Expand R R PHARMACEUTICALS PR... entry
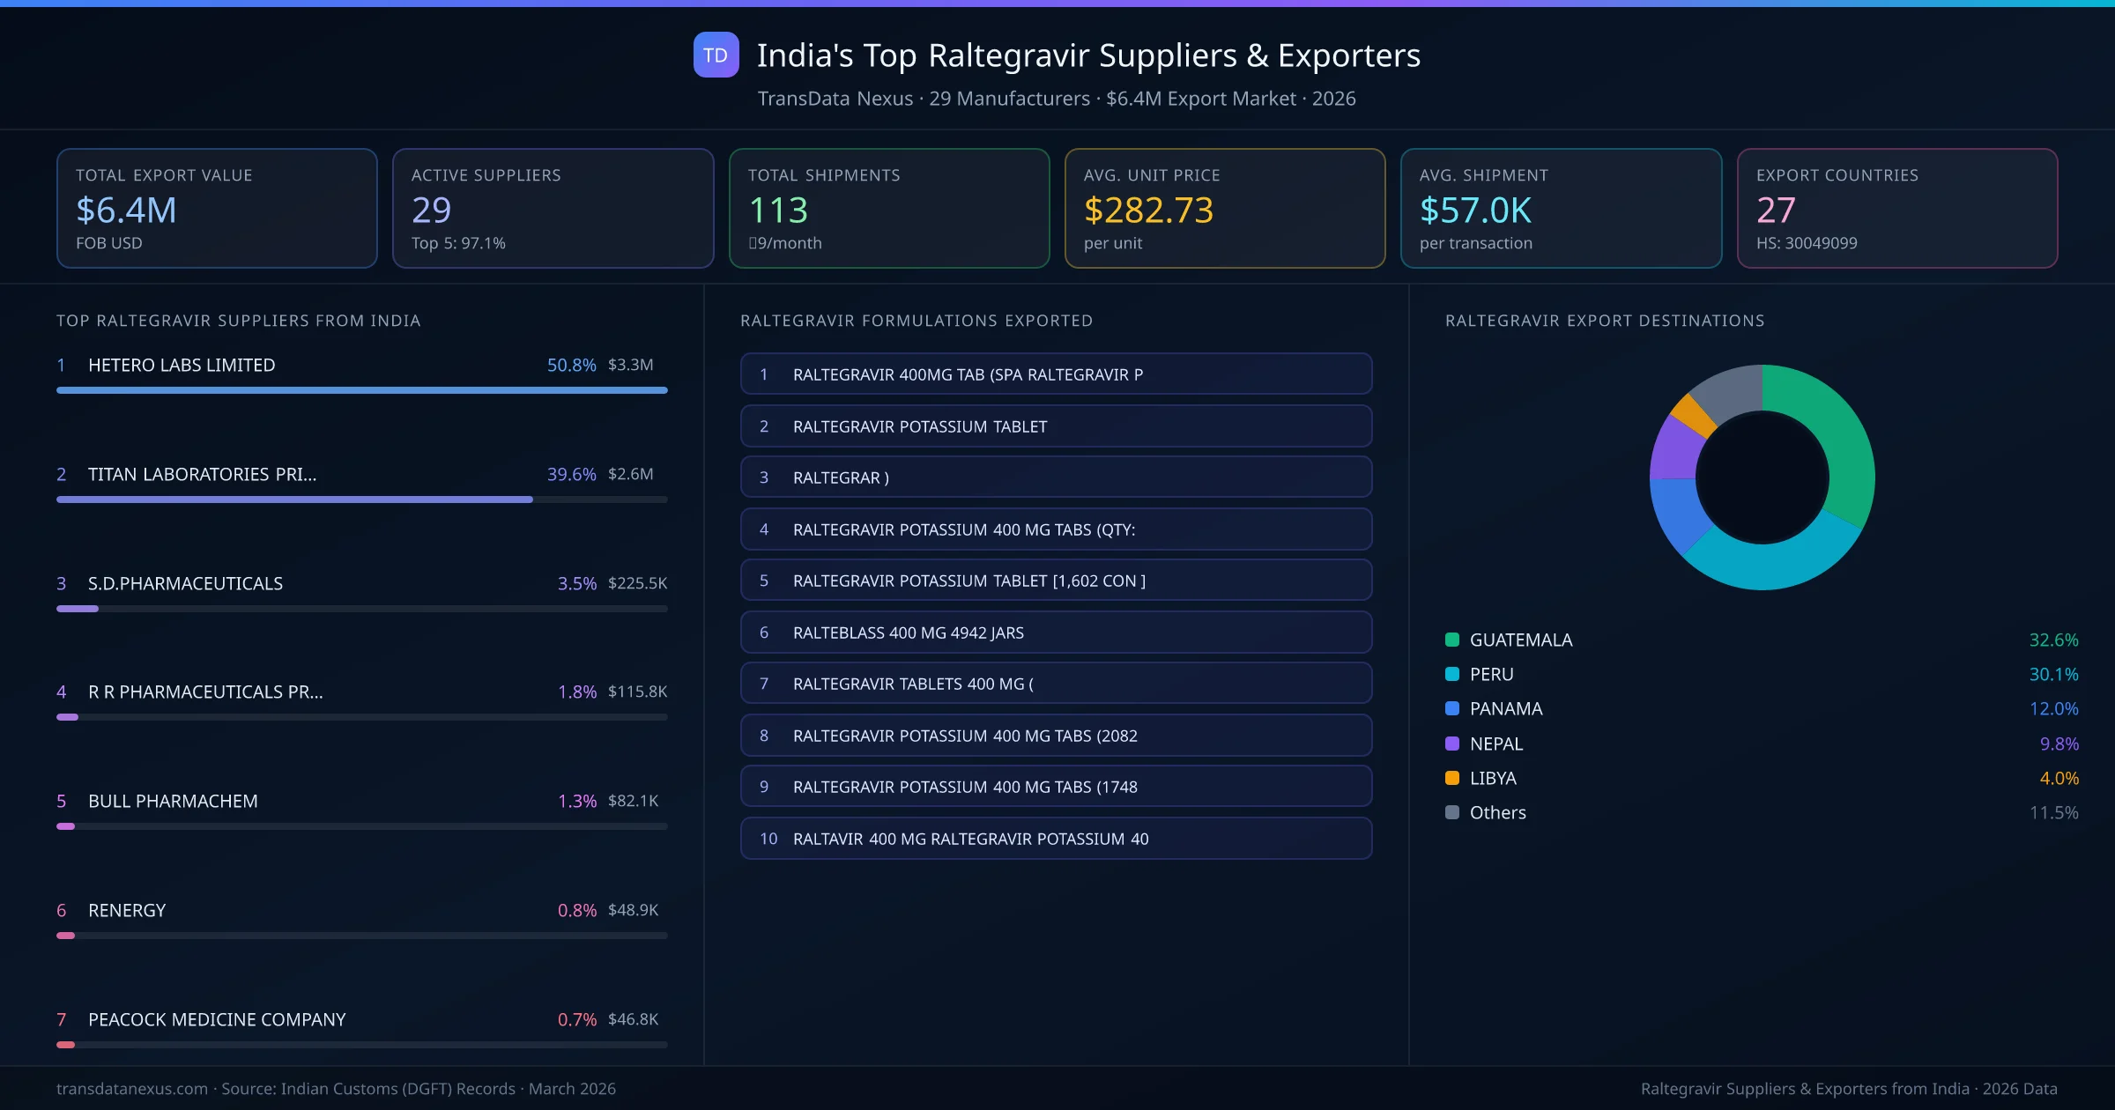 click(205, 692)
